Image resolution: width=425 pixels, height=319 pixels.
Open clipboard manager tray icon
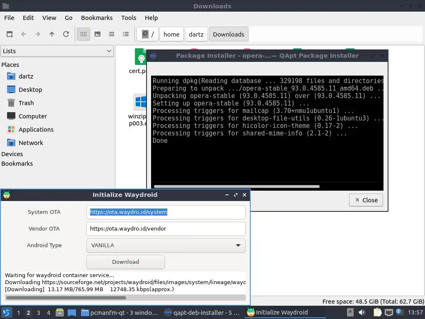(x=377, y=312)
